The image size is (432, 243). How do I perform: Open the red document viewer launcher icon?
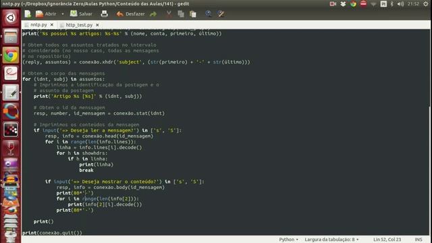11,74
